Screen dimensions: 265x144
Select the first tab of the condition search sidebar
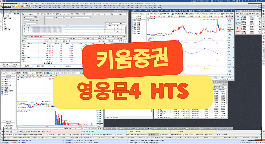[3, 14]
